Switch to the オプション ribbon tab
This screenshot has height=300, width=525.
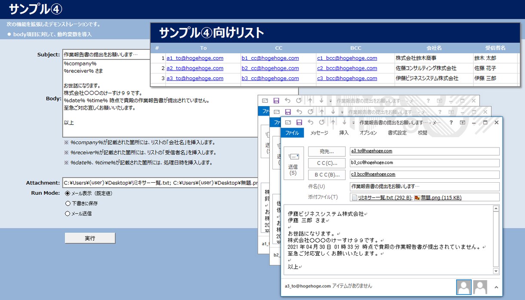tap(368, 133)
